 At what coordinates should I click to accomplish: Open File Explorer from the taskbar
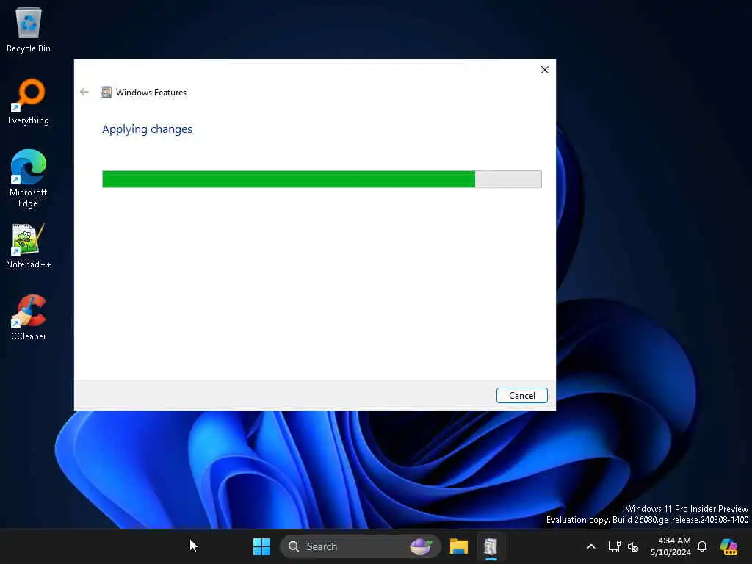(459, 546)
